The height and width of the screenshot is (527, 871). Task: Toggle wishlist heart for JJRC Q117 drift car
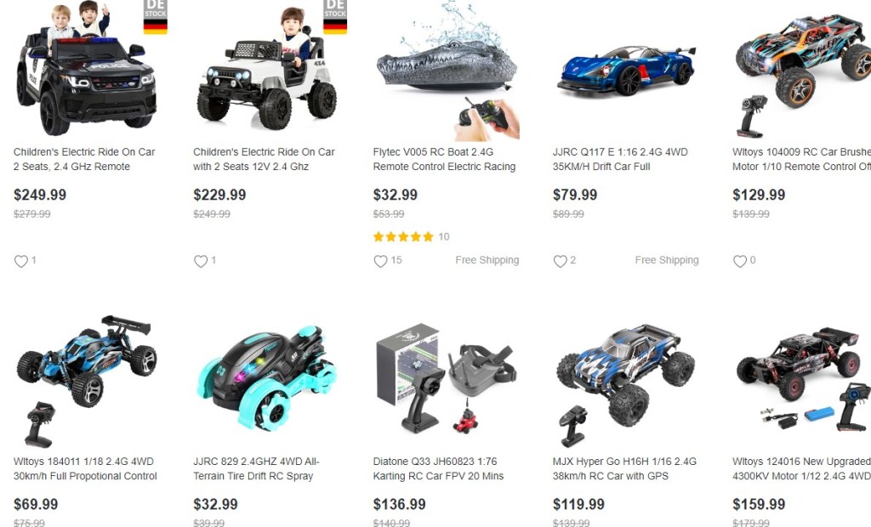pyautogui.click(x=560, y=261)
